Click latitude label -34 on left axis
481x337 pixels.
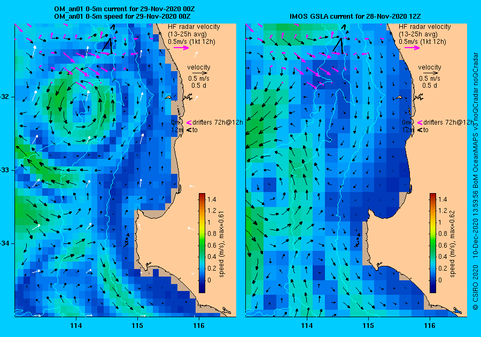click(x=5, y=244)
